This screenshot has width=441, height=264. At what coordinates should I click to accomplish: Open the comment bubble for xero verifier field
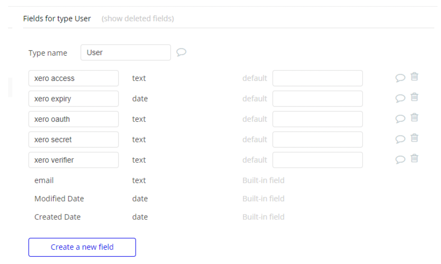click(x=400, y=160)
